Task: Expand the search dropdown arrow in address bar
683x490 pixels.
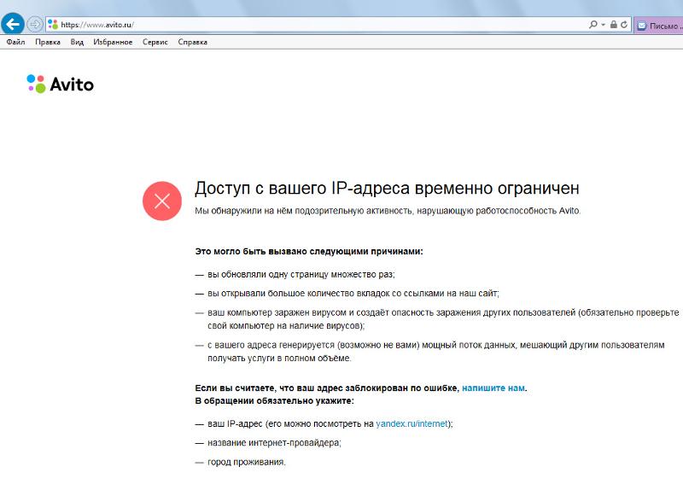Action: [x=604, y=25]
